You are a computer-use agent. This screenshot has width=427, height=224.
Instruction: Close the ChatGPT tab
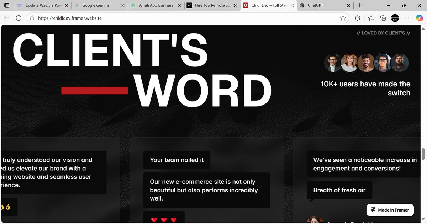coord(349,5)
